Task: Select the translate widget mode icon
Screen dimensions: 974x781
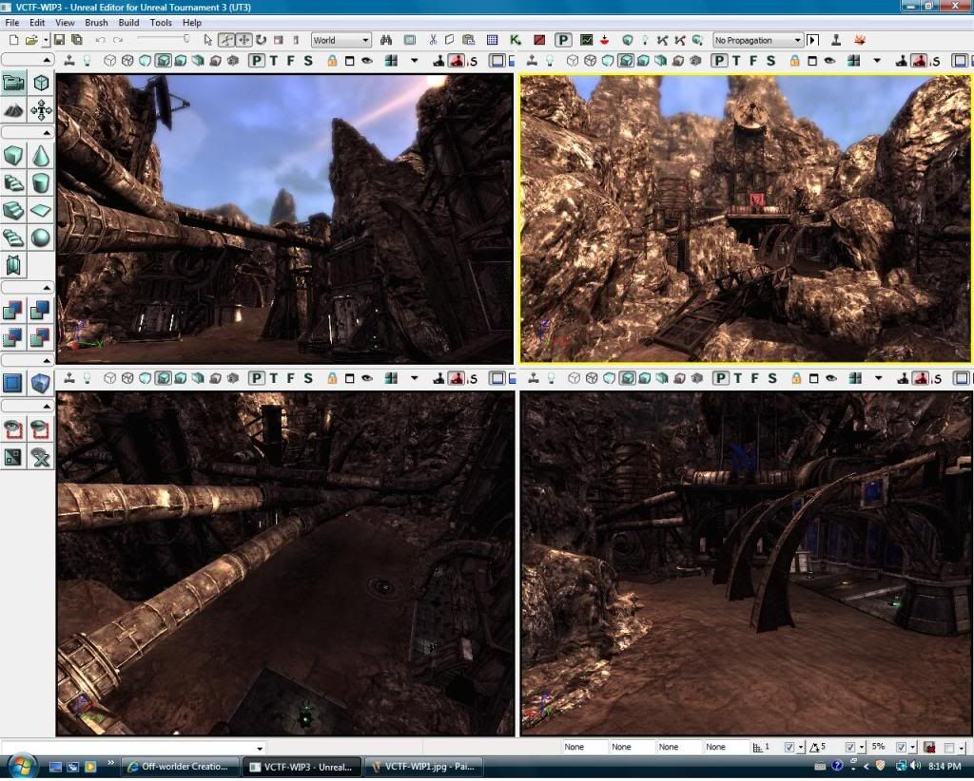Action: tap(244, 40)
